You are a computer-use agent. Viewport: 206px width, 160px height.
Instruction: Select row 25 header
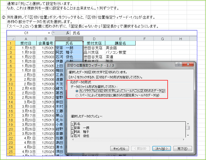(11, 152)
